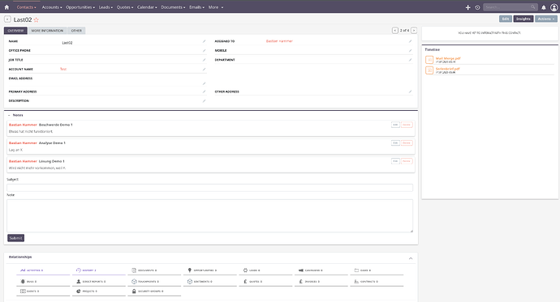Open the Opportunities relationship
This screenshot has width=560, height=302.
(210, 270)
